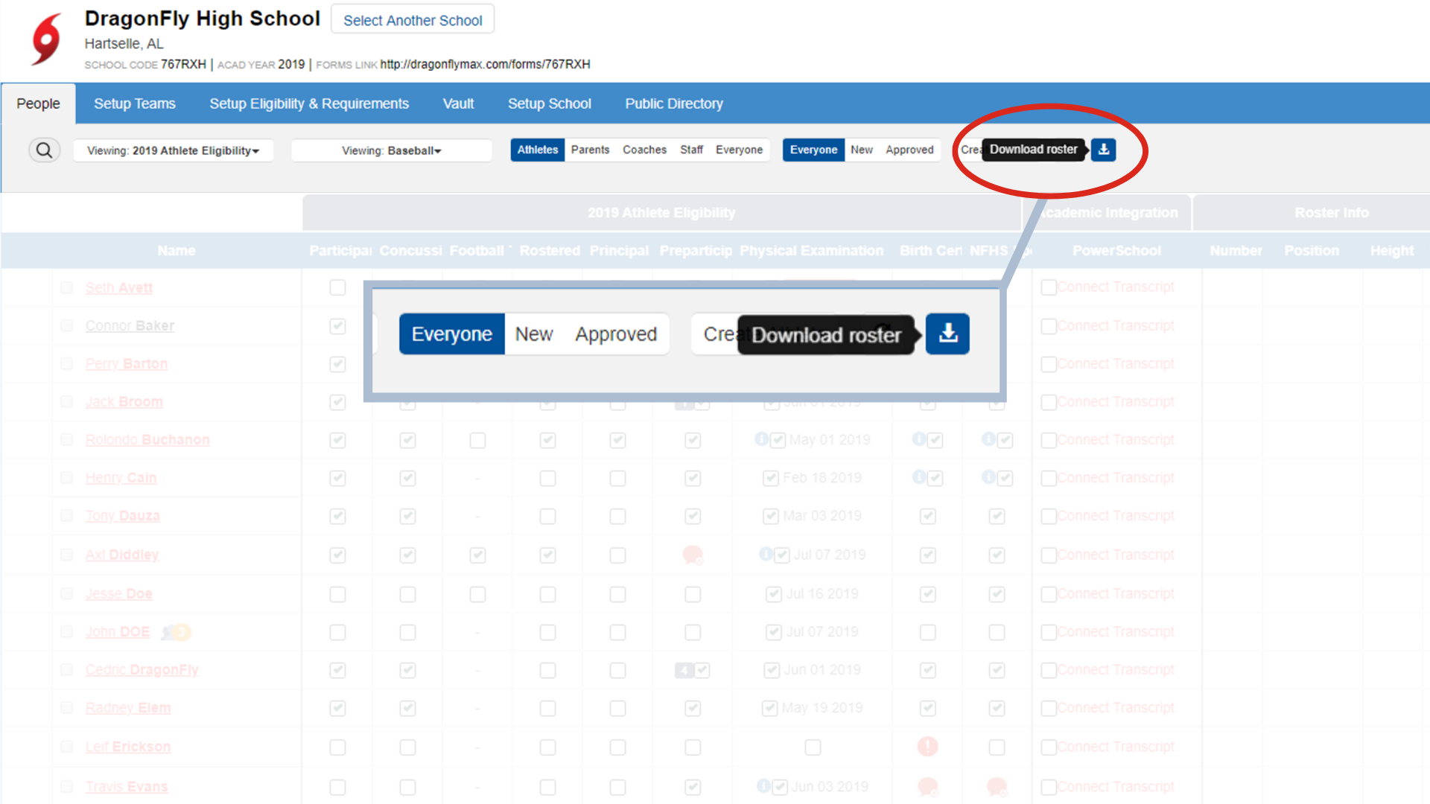This screenshot has height=804, width=1430.
Task: Open the Viewing Baseball team dropdown
Action: click(391, 150)
